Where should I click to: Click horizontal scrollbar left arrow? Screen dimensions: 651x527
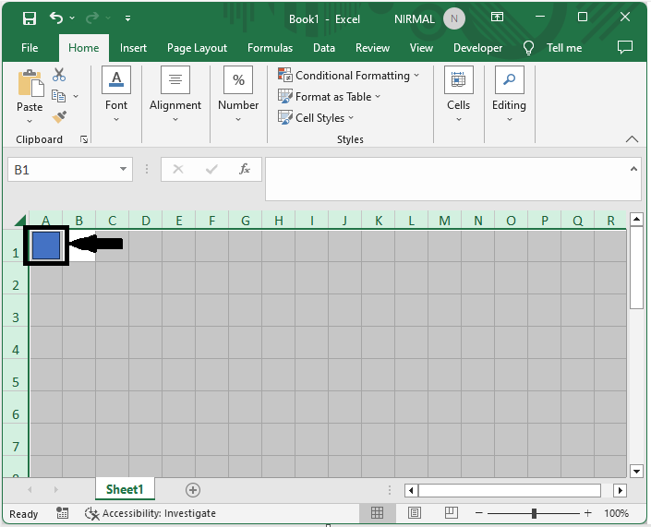(411, 490)
